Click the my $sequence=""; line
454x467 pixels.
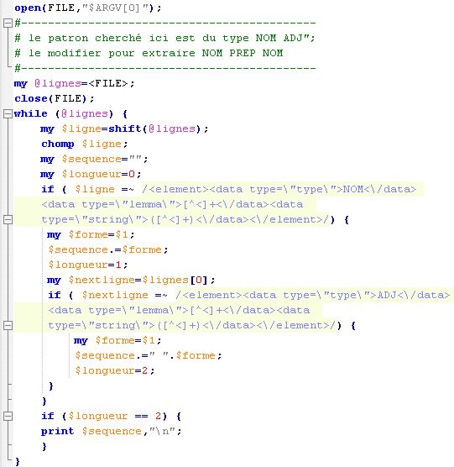click(x=94, y=160)
